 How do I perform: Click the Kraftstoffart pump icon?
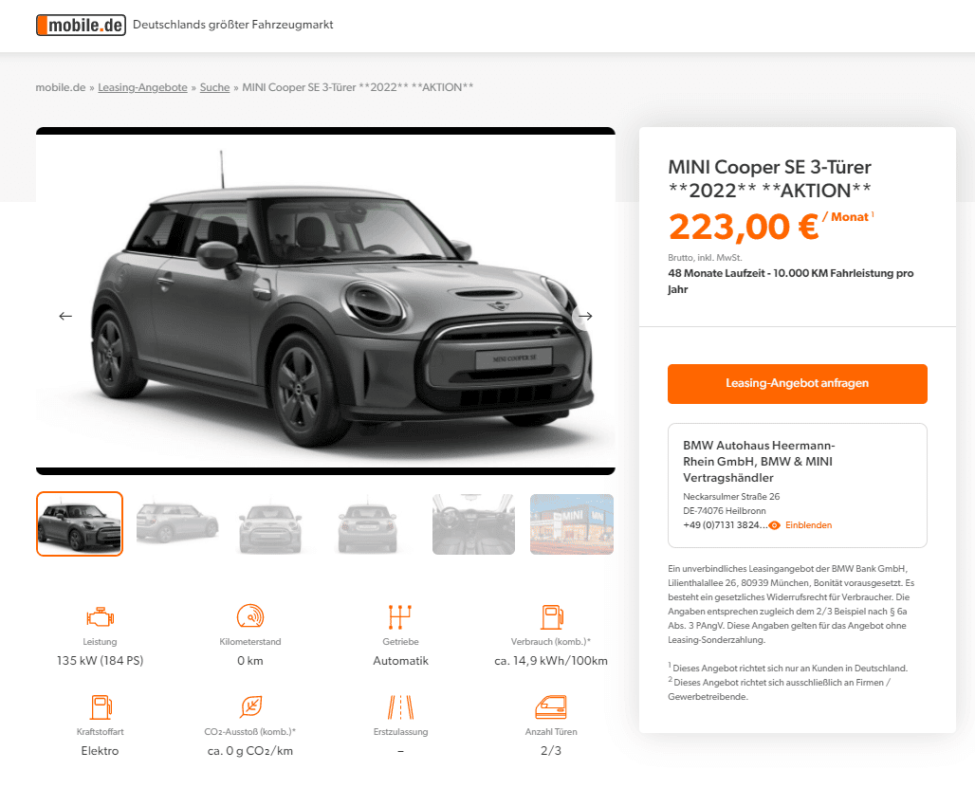101,707
